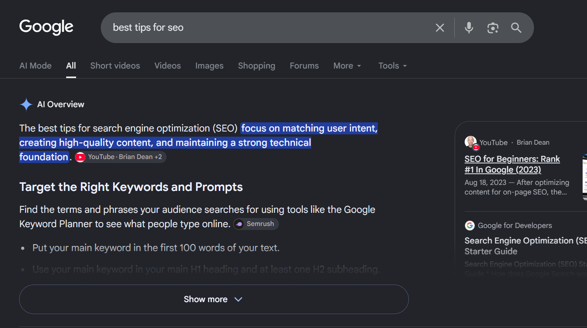Screen dimensions: 587x328
Task: Click the AI Overview sparkle icon
Action: click(26, 104)
